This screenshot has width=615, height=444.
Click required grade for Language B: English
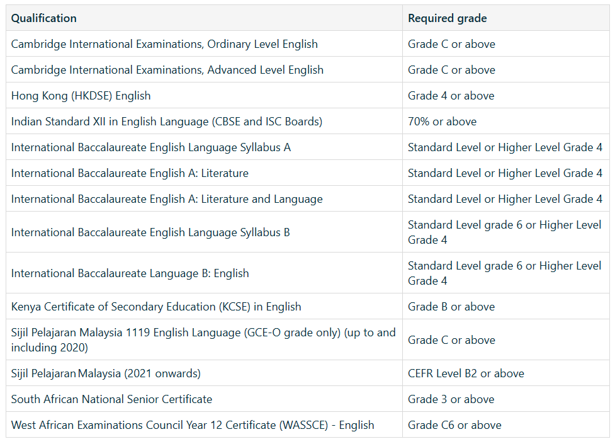coord(506,273)
